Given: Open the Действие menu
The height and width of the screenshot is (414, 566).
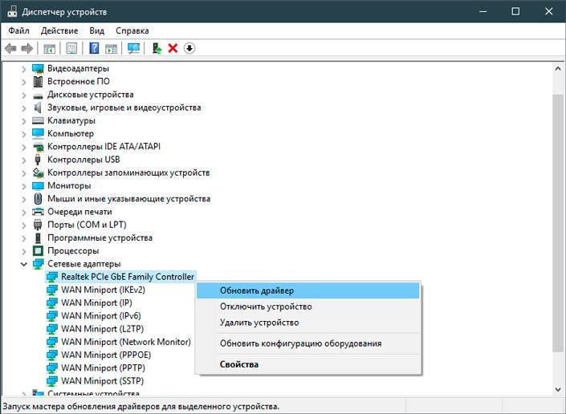Looking at the screenshot, I should (59, 31).
